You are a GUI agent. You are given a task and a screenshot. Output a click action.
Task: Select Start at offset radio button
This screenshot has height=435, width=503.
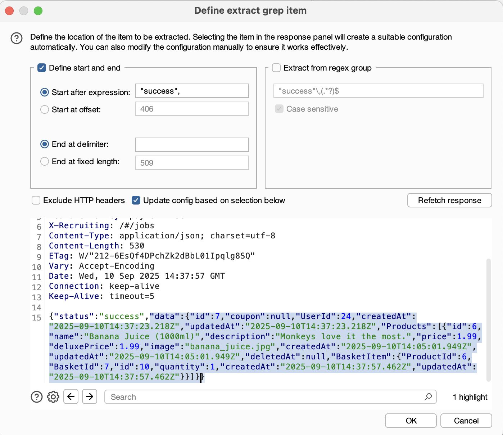click(45, 109)
